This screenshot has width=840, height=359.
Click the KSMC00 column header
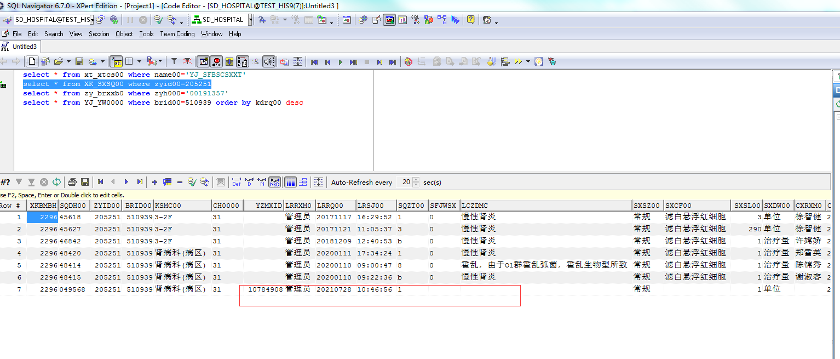182,206
